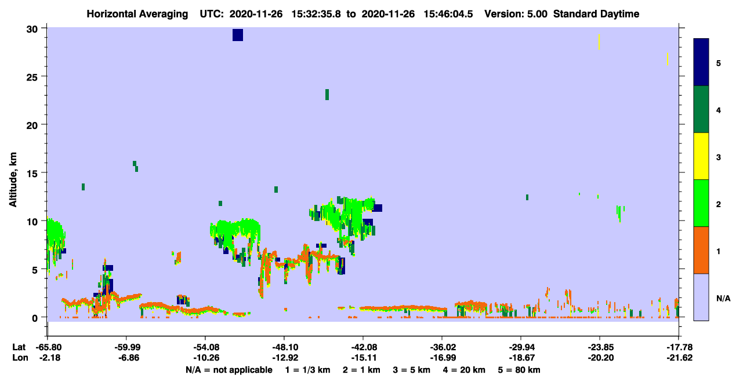Click the 'Lat' axis row label

[19, 347]
